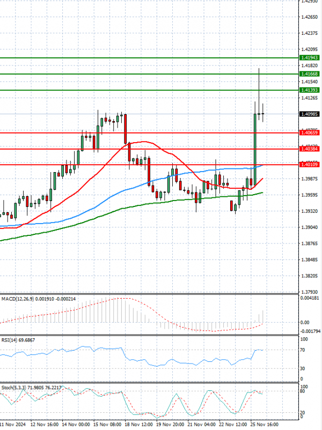This screenshot has height=430, width=322.
Task: Click the RSI(14) 69.6867 indicator label
Action: (x=18, y=340)
